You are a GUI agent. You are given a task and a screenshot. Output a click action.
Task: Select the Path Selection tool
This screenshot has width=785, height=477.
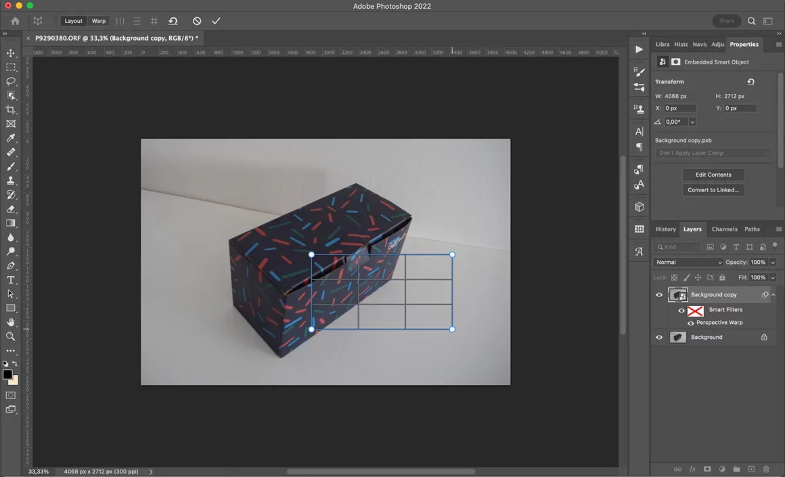(11, 294)
